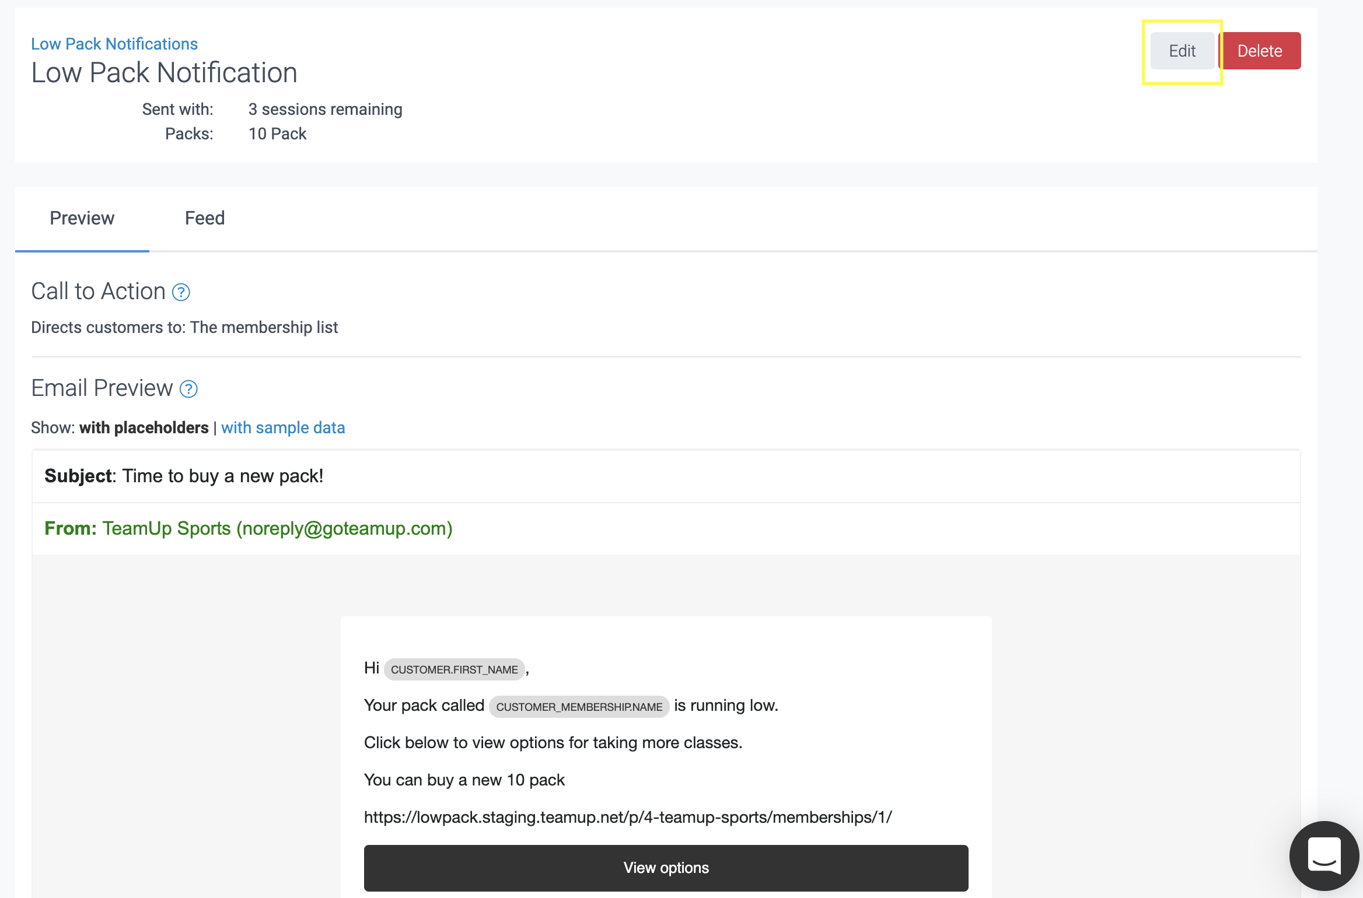This screenshot has width=1363, height=898.
Task: Click the Directs customers to membership list text
Action: click(x=184, y=327)
